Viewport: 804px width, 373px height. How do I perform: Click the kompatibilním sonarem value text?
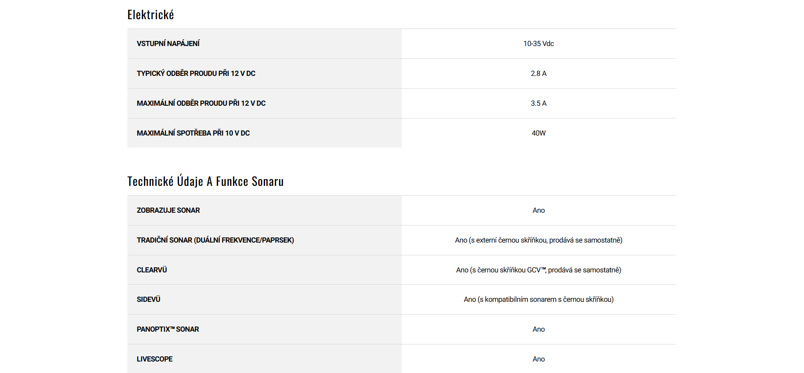pos(539,299)
